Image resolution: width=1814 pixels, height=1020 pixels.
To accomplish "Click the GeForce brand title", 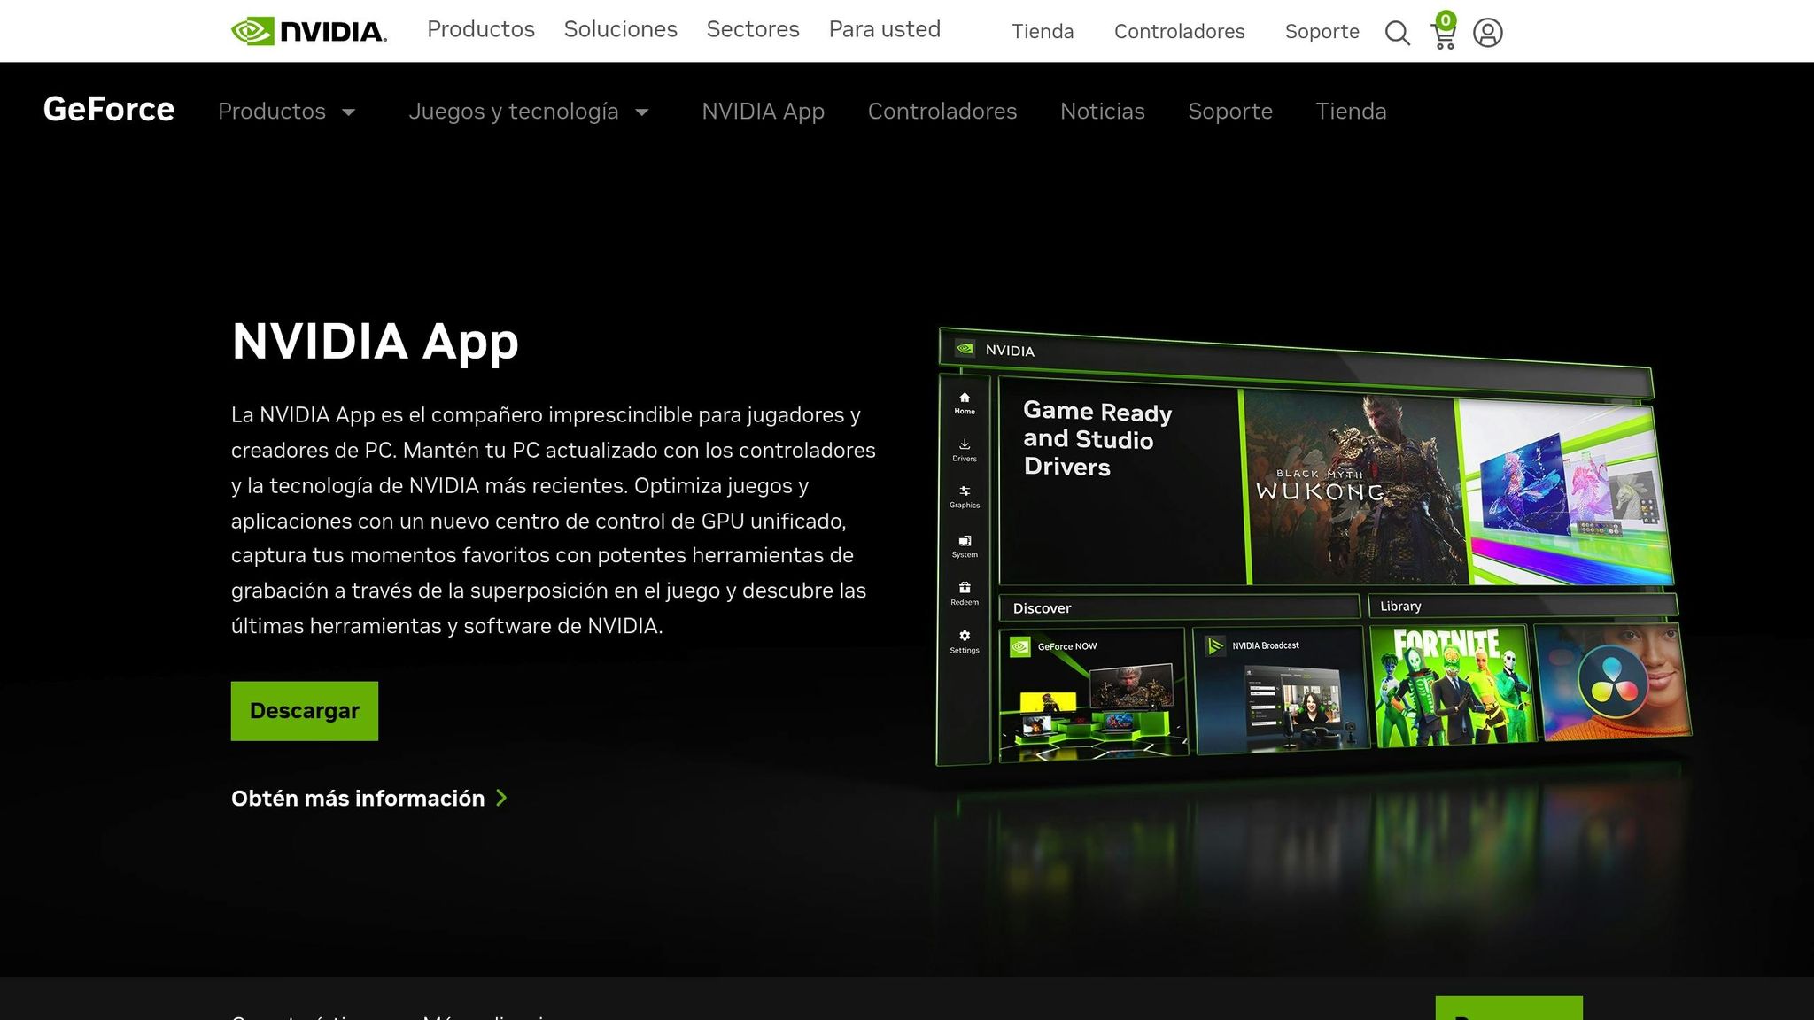I will point(109,110).
